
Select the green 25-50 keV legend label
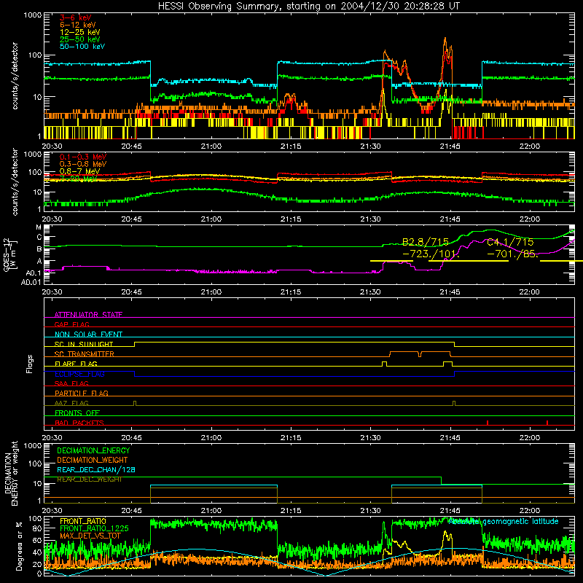pos(80,39)
